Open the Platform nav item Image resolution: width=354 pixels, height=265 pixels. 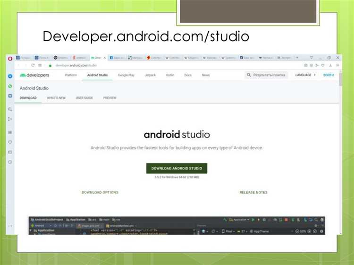click(x=71, y=75)
